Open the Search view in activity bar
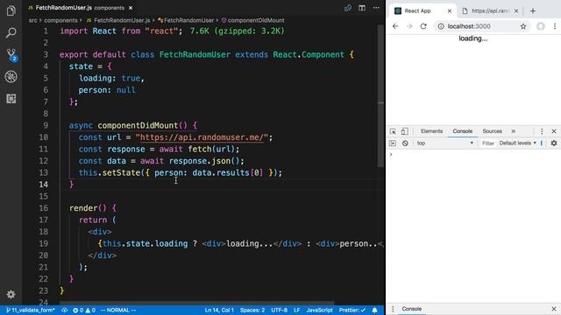This screenshot has height=315, width=561. coord(11,33)
